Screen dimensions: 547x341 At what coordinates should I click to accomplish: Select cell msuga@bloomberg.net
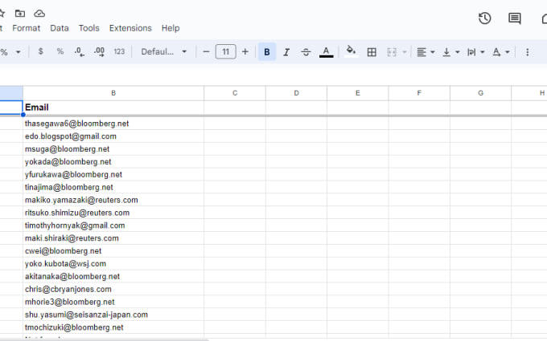tap(113, 149)
